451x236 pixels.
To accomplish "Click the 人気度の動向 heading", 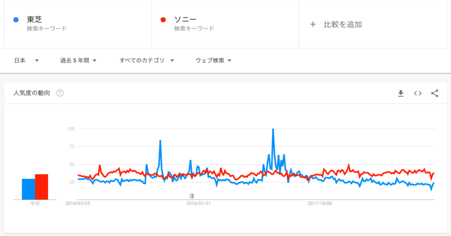I will tap(32, 93).
